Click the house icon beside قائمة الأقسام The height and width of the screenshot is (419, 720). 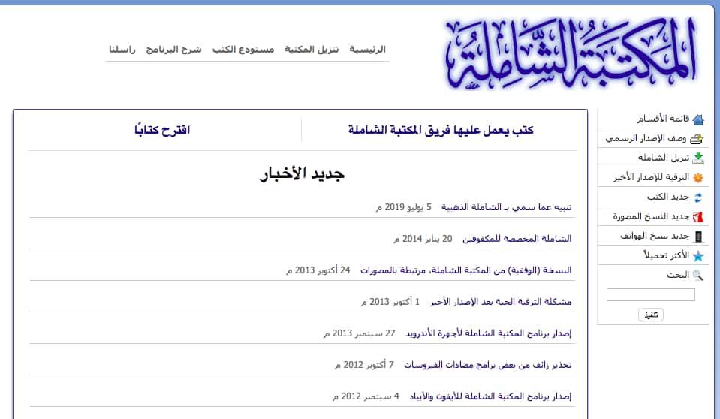tap(698, 119)
